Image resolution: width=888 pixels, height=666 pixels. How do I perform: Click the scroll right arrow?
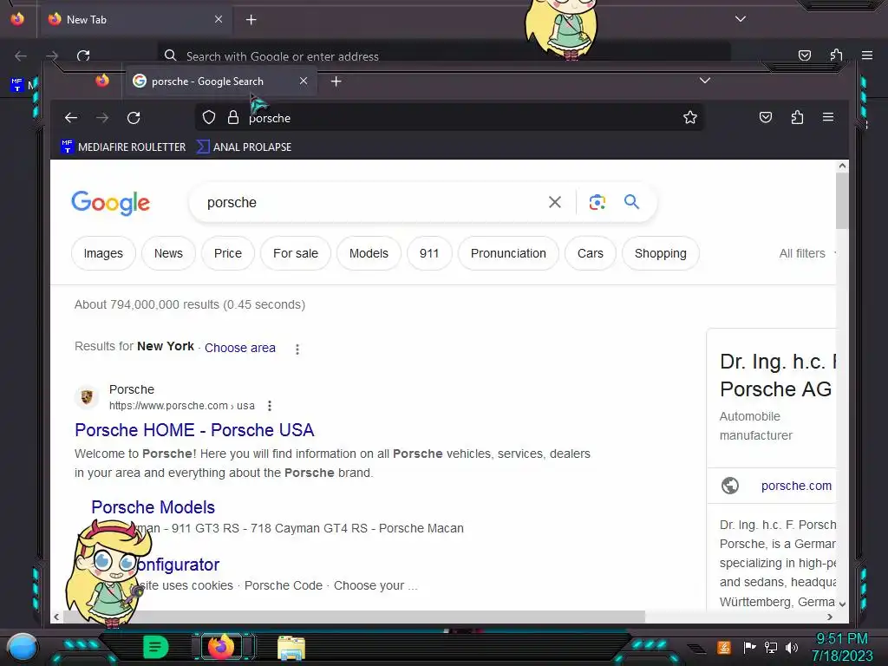(x=830, y=617)
